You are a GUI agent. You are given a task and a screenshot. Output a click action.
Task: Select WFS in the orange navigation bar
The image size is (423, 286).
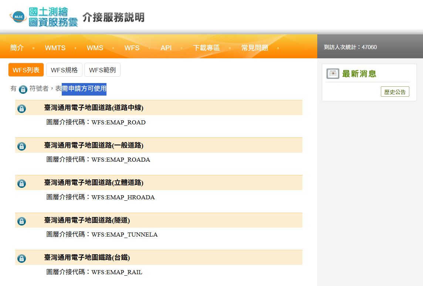[132, 48]
